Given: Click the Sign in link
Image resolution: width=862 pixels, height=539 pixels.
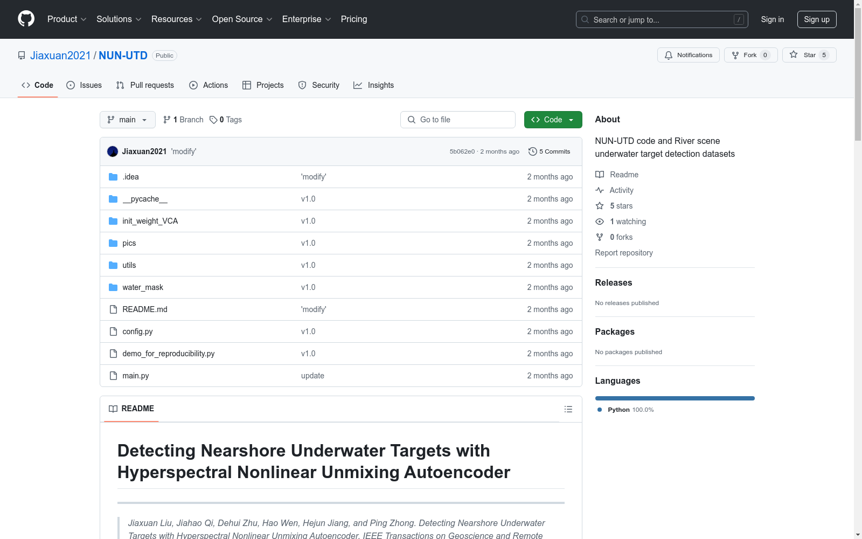Looking at the screenshot, I should pyautogui.click(x=773, y=19).
